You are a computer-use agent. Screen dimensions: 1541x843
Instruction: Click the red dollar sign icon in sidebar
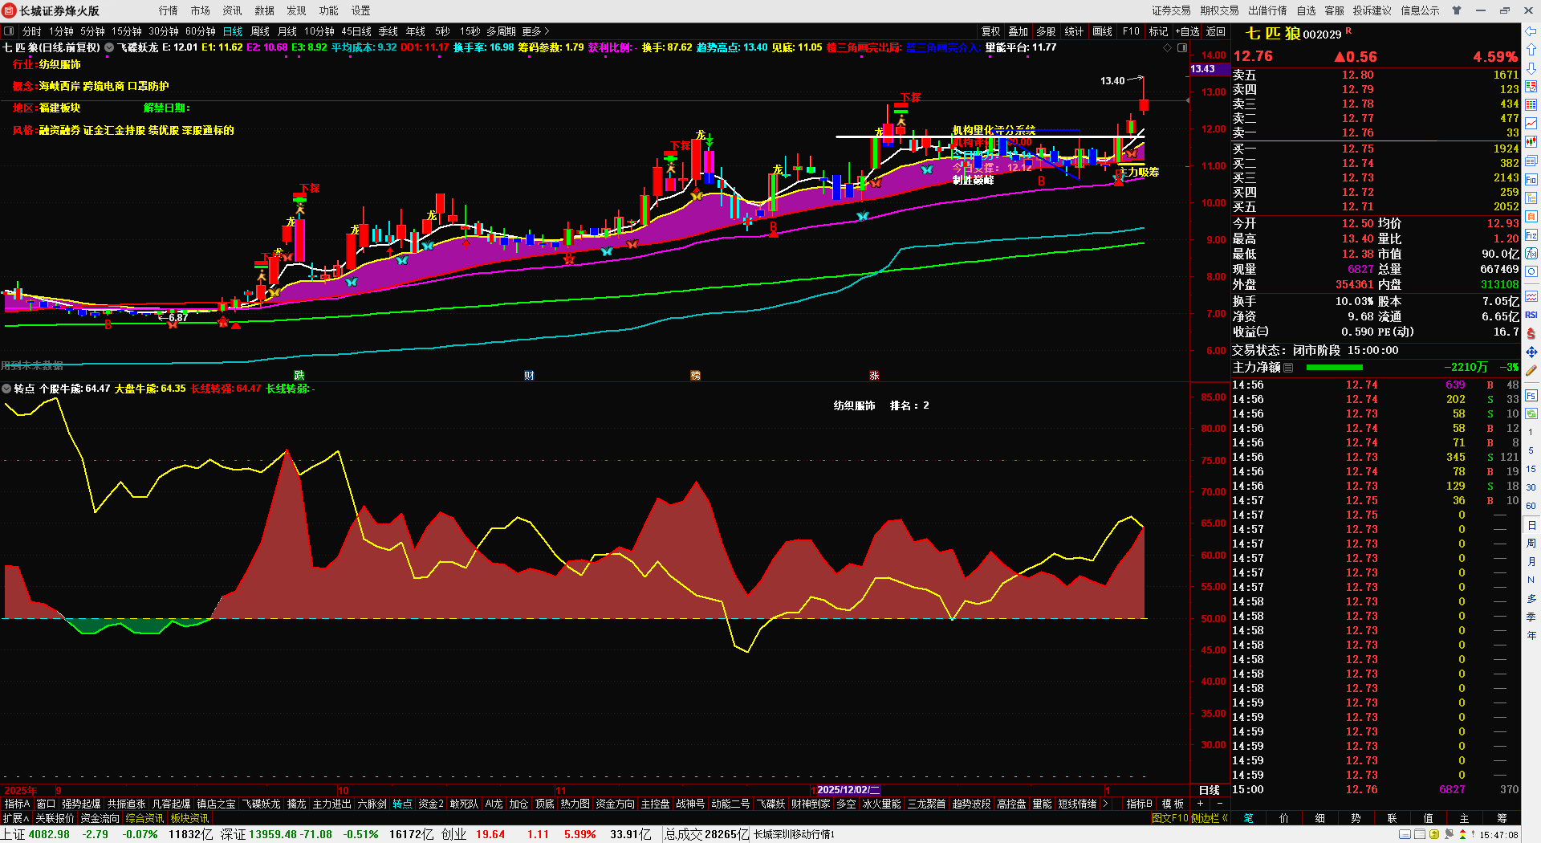click(x=1531, y=333)
